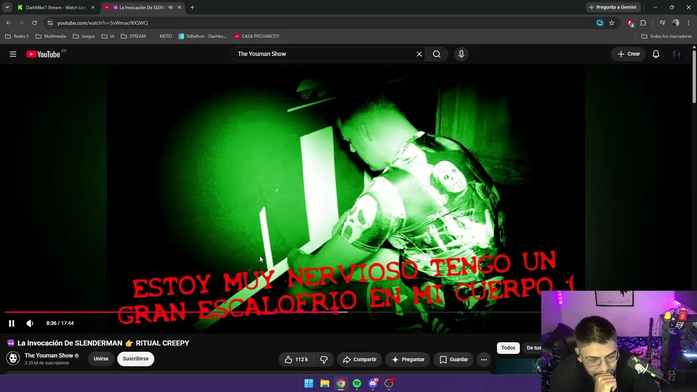
Task: Dislike the video
Action: coord(324,359)
